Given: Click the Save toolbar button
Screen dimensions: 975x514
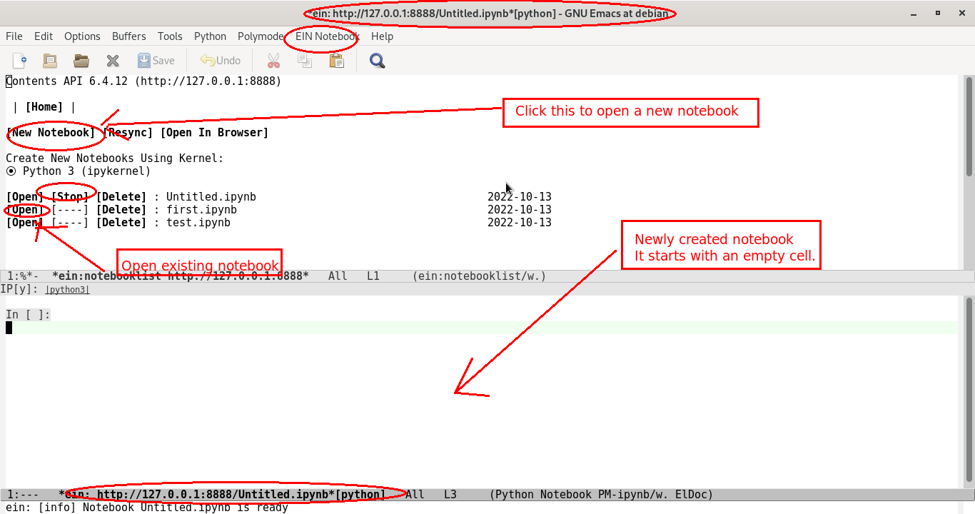Looking at the screenshot, I should [x=156, y=61].
